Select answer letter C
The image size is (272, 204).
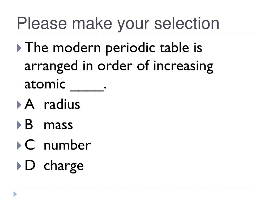pyautogui.click(x=30, y=145)
